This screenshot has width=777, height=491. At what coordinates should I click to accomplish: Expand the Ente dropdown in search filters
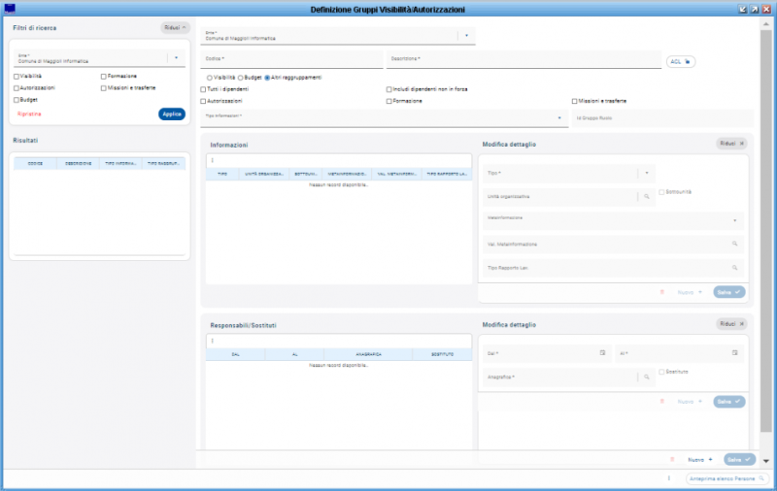[177, 57]
